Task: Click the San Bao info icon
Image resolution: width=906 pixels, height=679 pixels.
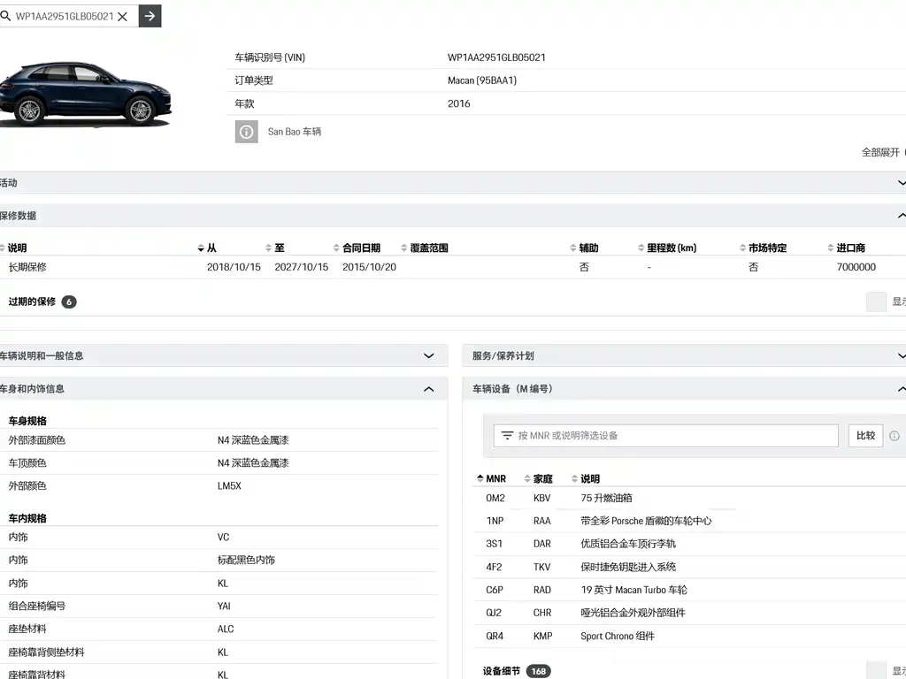Action: pos(246,132)
